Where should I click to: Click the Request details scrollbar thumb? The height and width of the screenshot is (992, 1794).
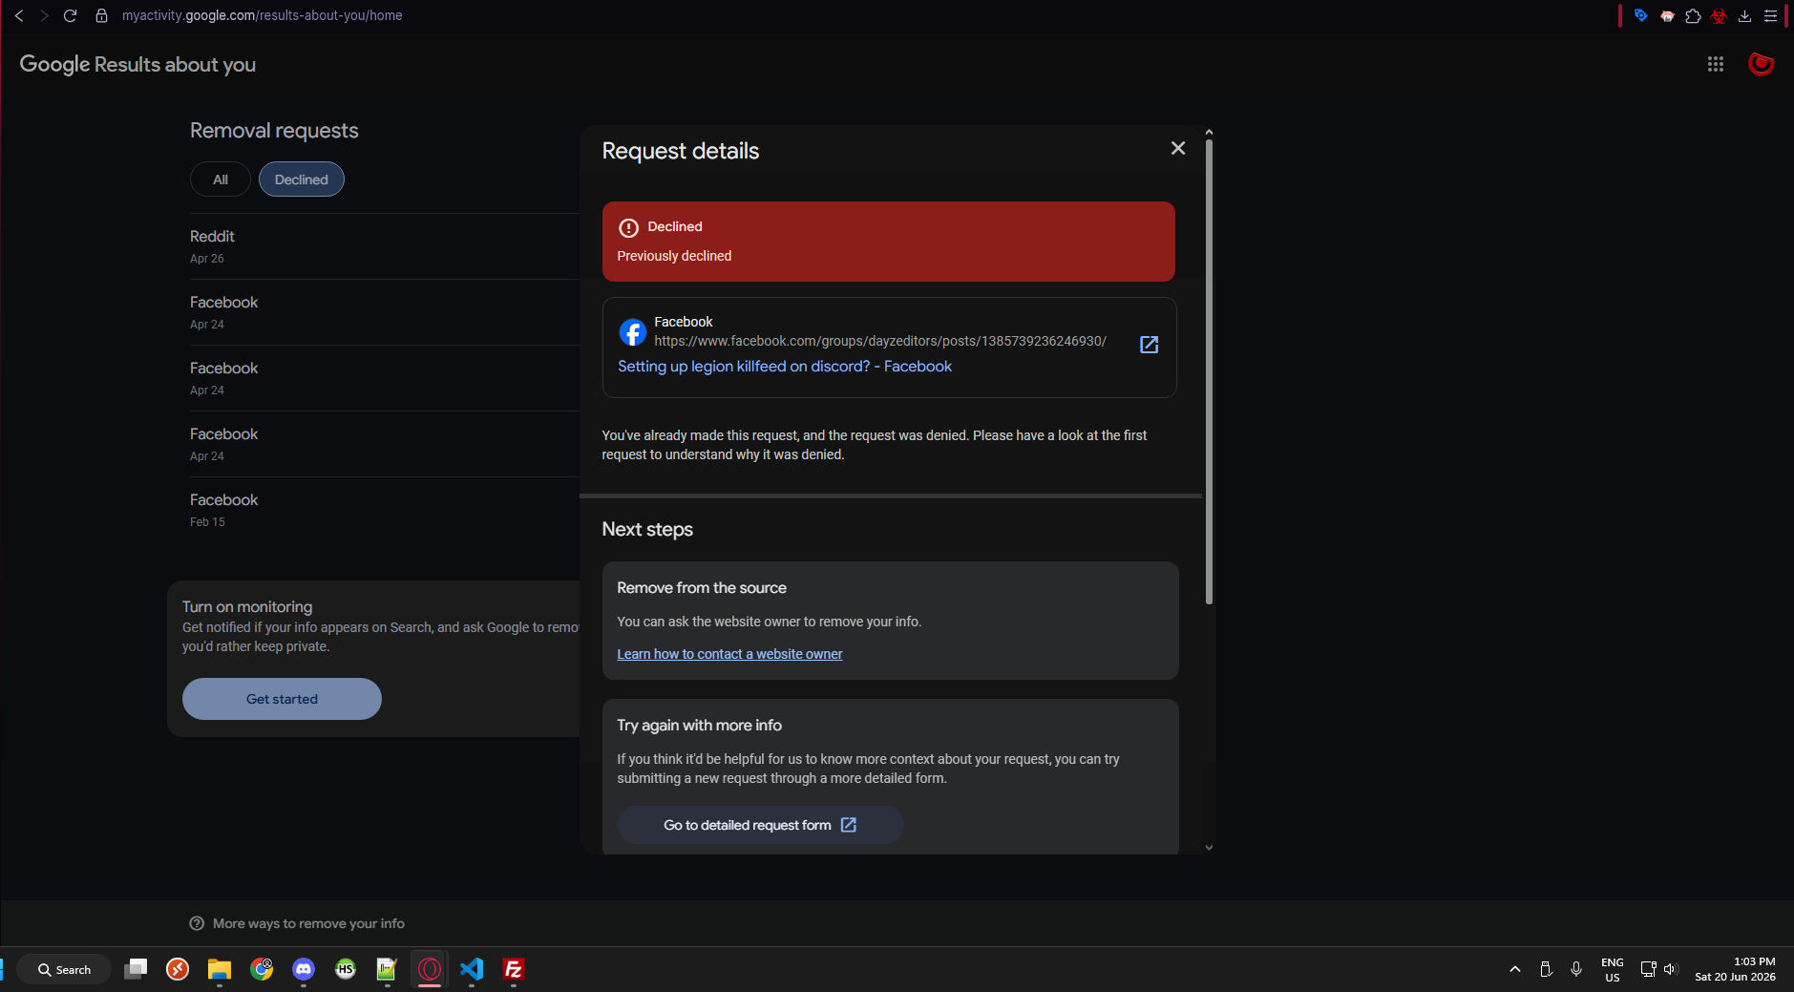[x=1209, y=372]
